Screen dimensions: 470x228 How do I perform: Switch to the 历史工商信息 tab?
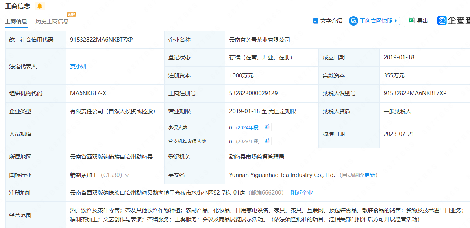tap(52, 21)
